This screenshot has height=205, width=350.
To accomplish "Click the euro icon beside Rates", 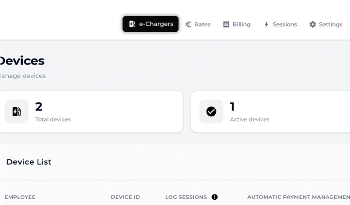I will tap(189, 24).
